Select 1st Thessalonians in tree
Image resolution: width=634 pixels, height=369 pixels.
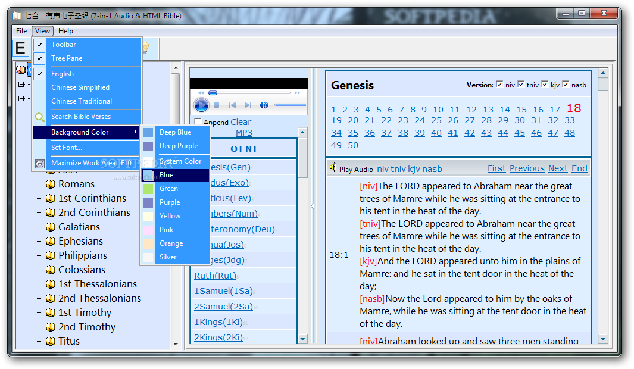point(98,284)
